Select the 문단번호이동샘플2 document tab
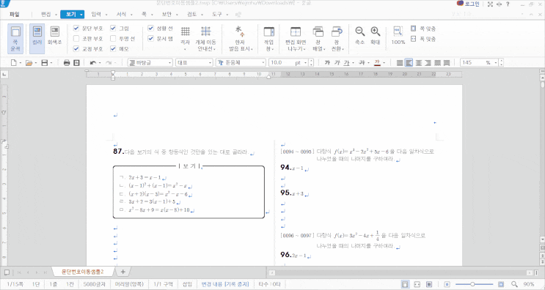 coord(83,272)
